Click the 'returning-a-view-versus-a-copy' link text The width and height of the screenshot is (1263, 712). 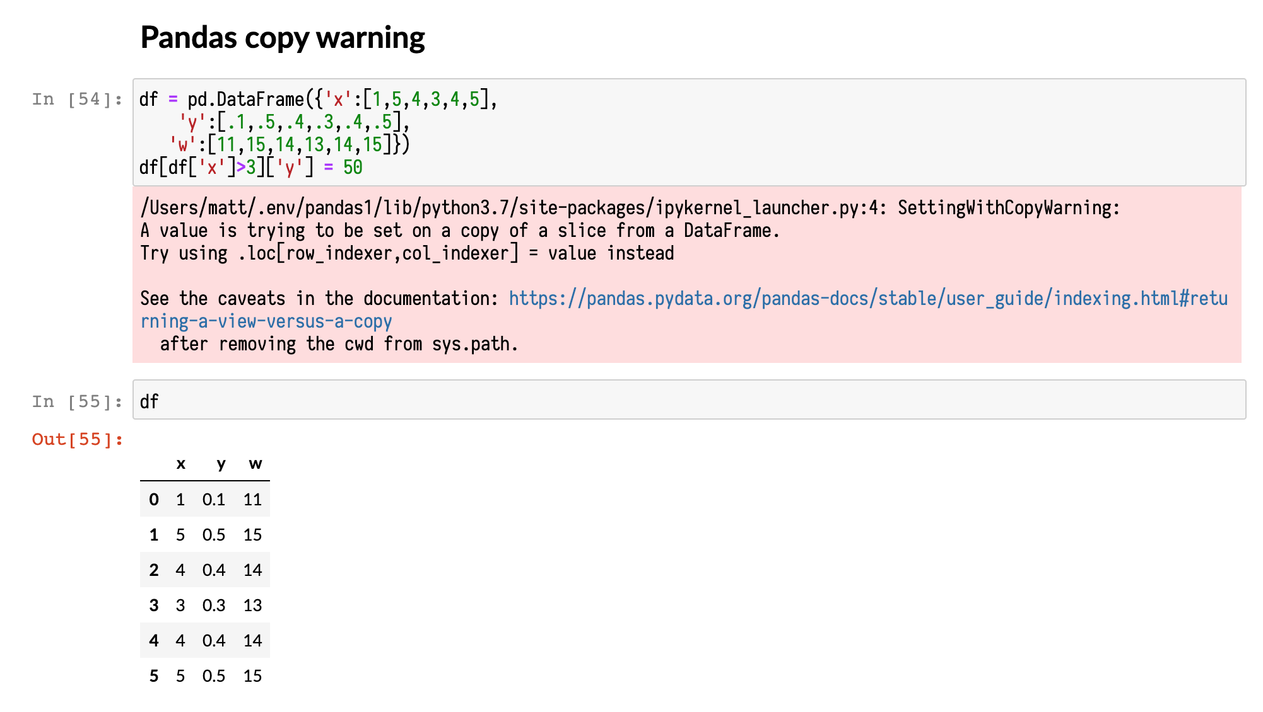(x=265, y=321)
